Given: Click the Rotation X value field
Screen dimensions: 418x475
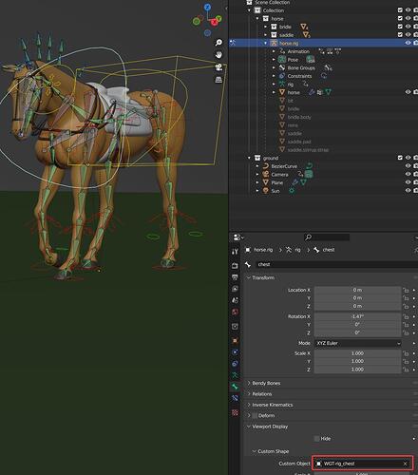Looking at the screenshot, I should pos(358,316).
